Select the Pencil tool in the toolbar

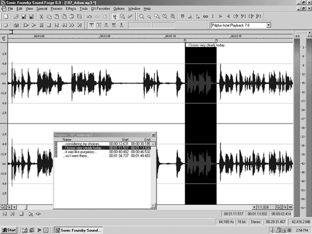click(130, 17)
